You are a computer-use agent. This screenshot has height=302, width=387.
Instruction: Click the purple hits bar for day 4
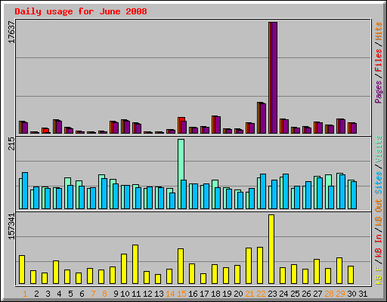point(59,128)
